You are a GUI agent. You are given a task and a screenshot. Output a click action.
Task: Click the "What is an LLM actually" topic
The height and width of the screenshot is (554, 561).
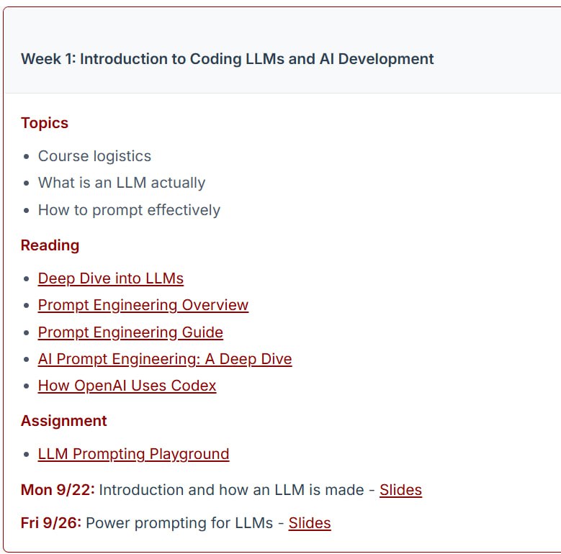click(x=122, y=183)
